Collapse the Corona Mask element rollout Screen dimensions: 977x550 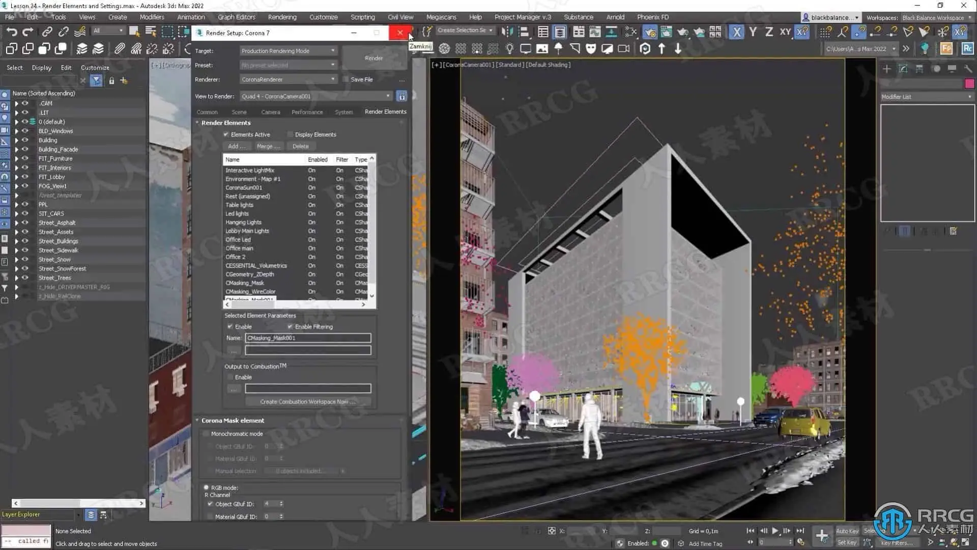[197, 421]
